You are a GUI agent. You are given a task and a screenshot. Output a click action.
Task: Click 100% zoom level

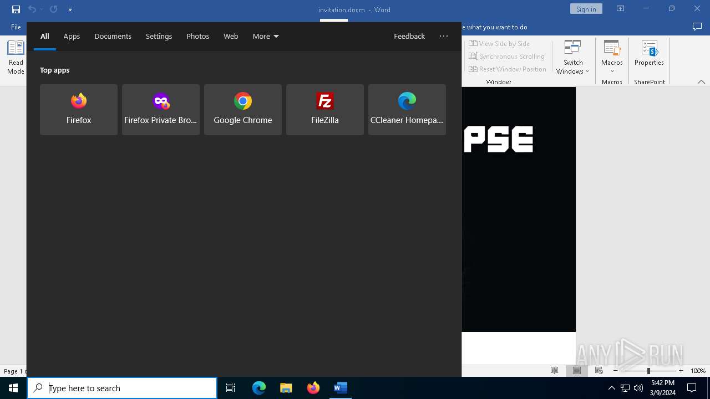[x=698, y=371]
